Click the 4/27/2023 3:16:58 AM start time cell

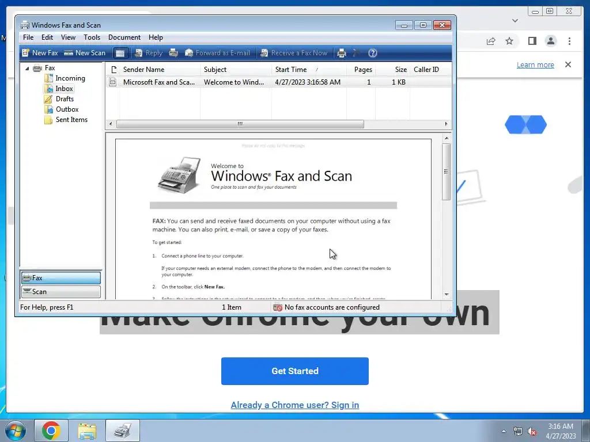[308, 82]
